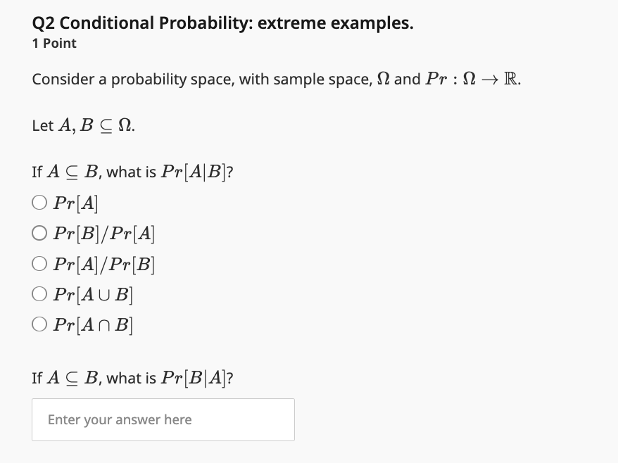Viewport: 618px width, 463px height.
Task: Click the Pr[A]/Pr[B] formula label
Action: (x=104, y=264)
